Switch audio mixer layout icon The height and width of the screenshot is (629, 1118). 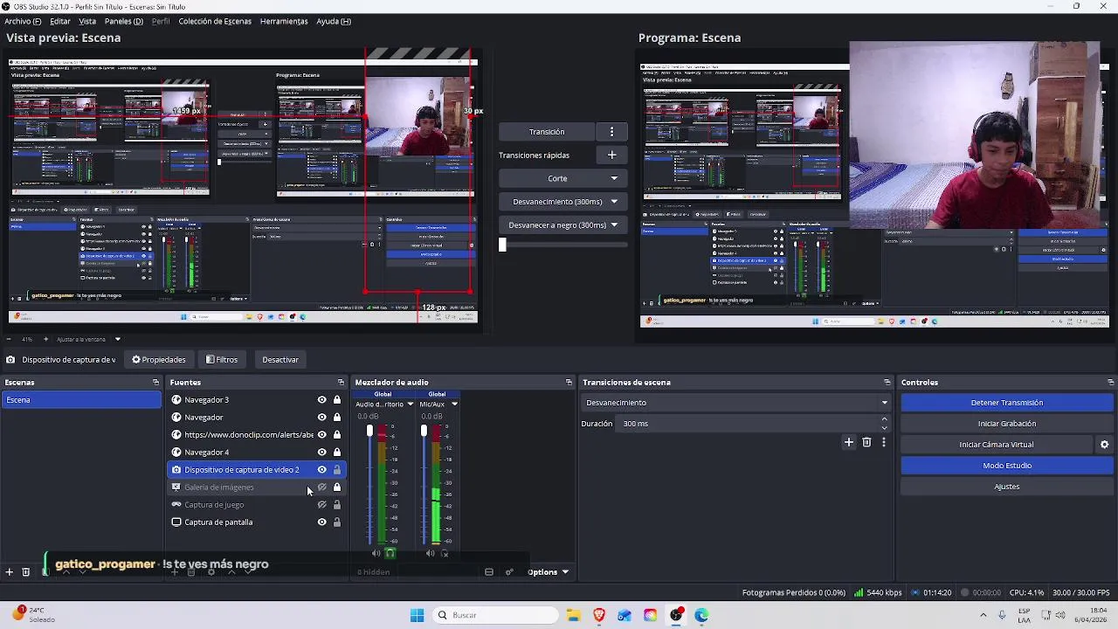click(x=489, y=572)
